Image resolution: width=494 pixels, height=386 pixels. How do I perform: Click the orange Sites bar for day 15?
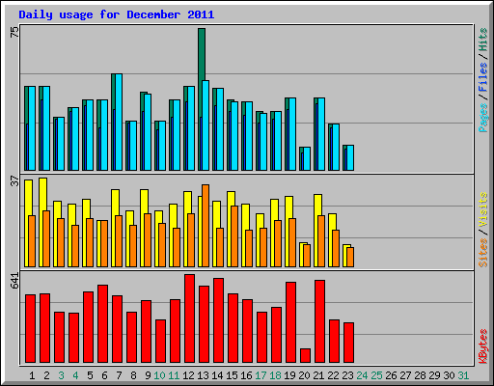point(234,236)
